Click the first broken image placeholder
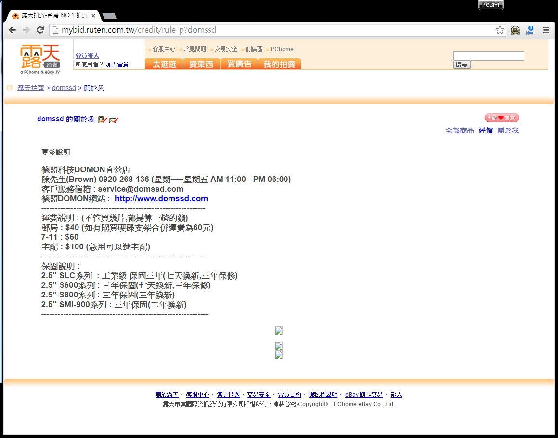 (x=279, y=331)
